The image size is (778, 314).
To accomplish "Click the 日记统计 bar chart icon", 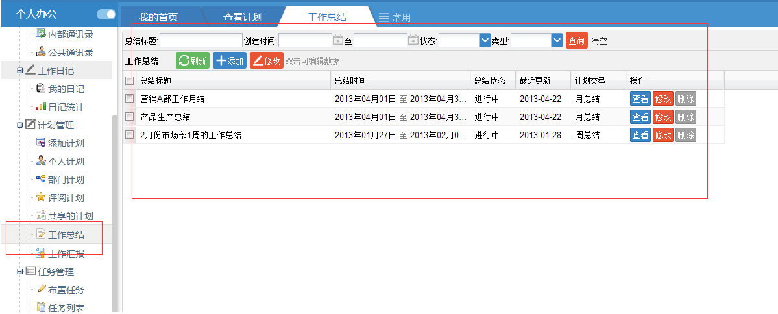I will pyautogui.click(x=41, y=107).
